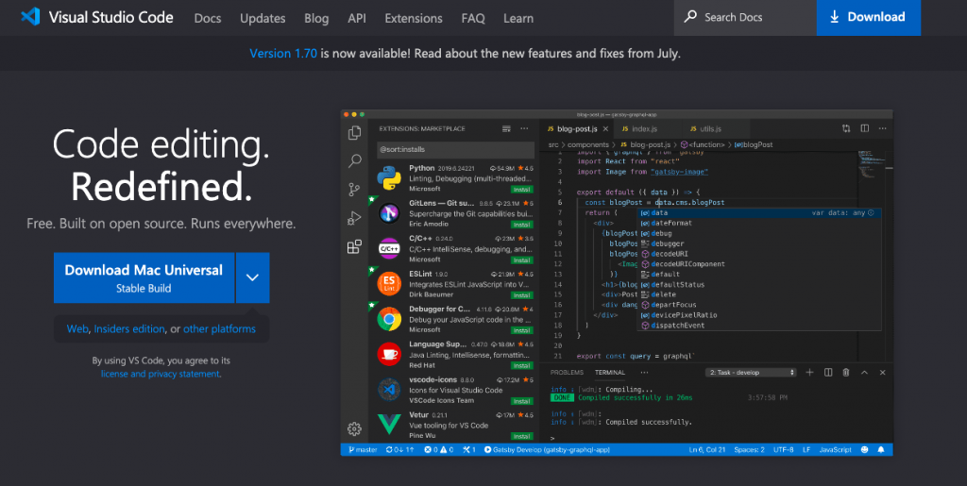This screenshot has width=967, height=486.
Task: Open the Version 1.70 link
Action: (x=283, y=54)
